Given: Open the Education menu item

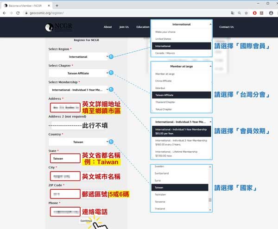Looking at the screenshot, I should pyautogui.click(x=143, y=27).
